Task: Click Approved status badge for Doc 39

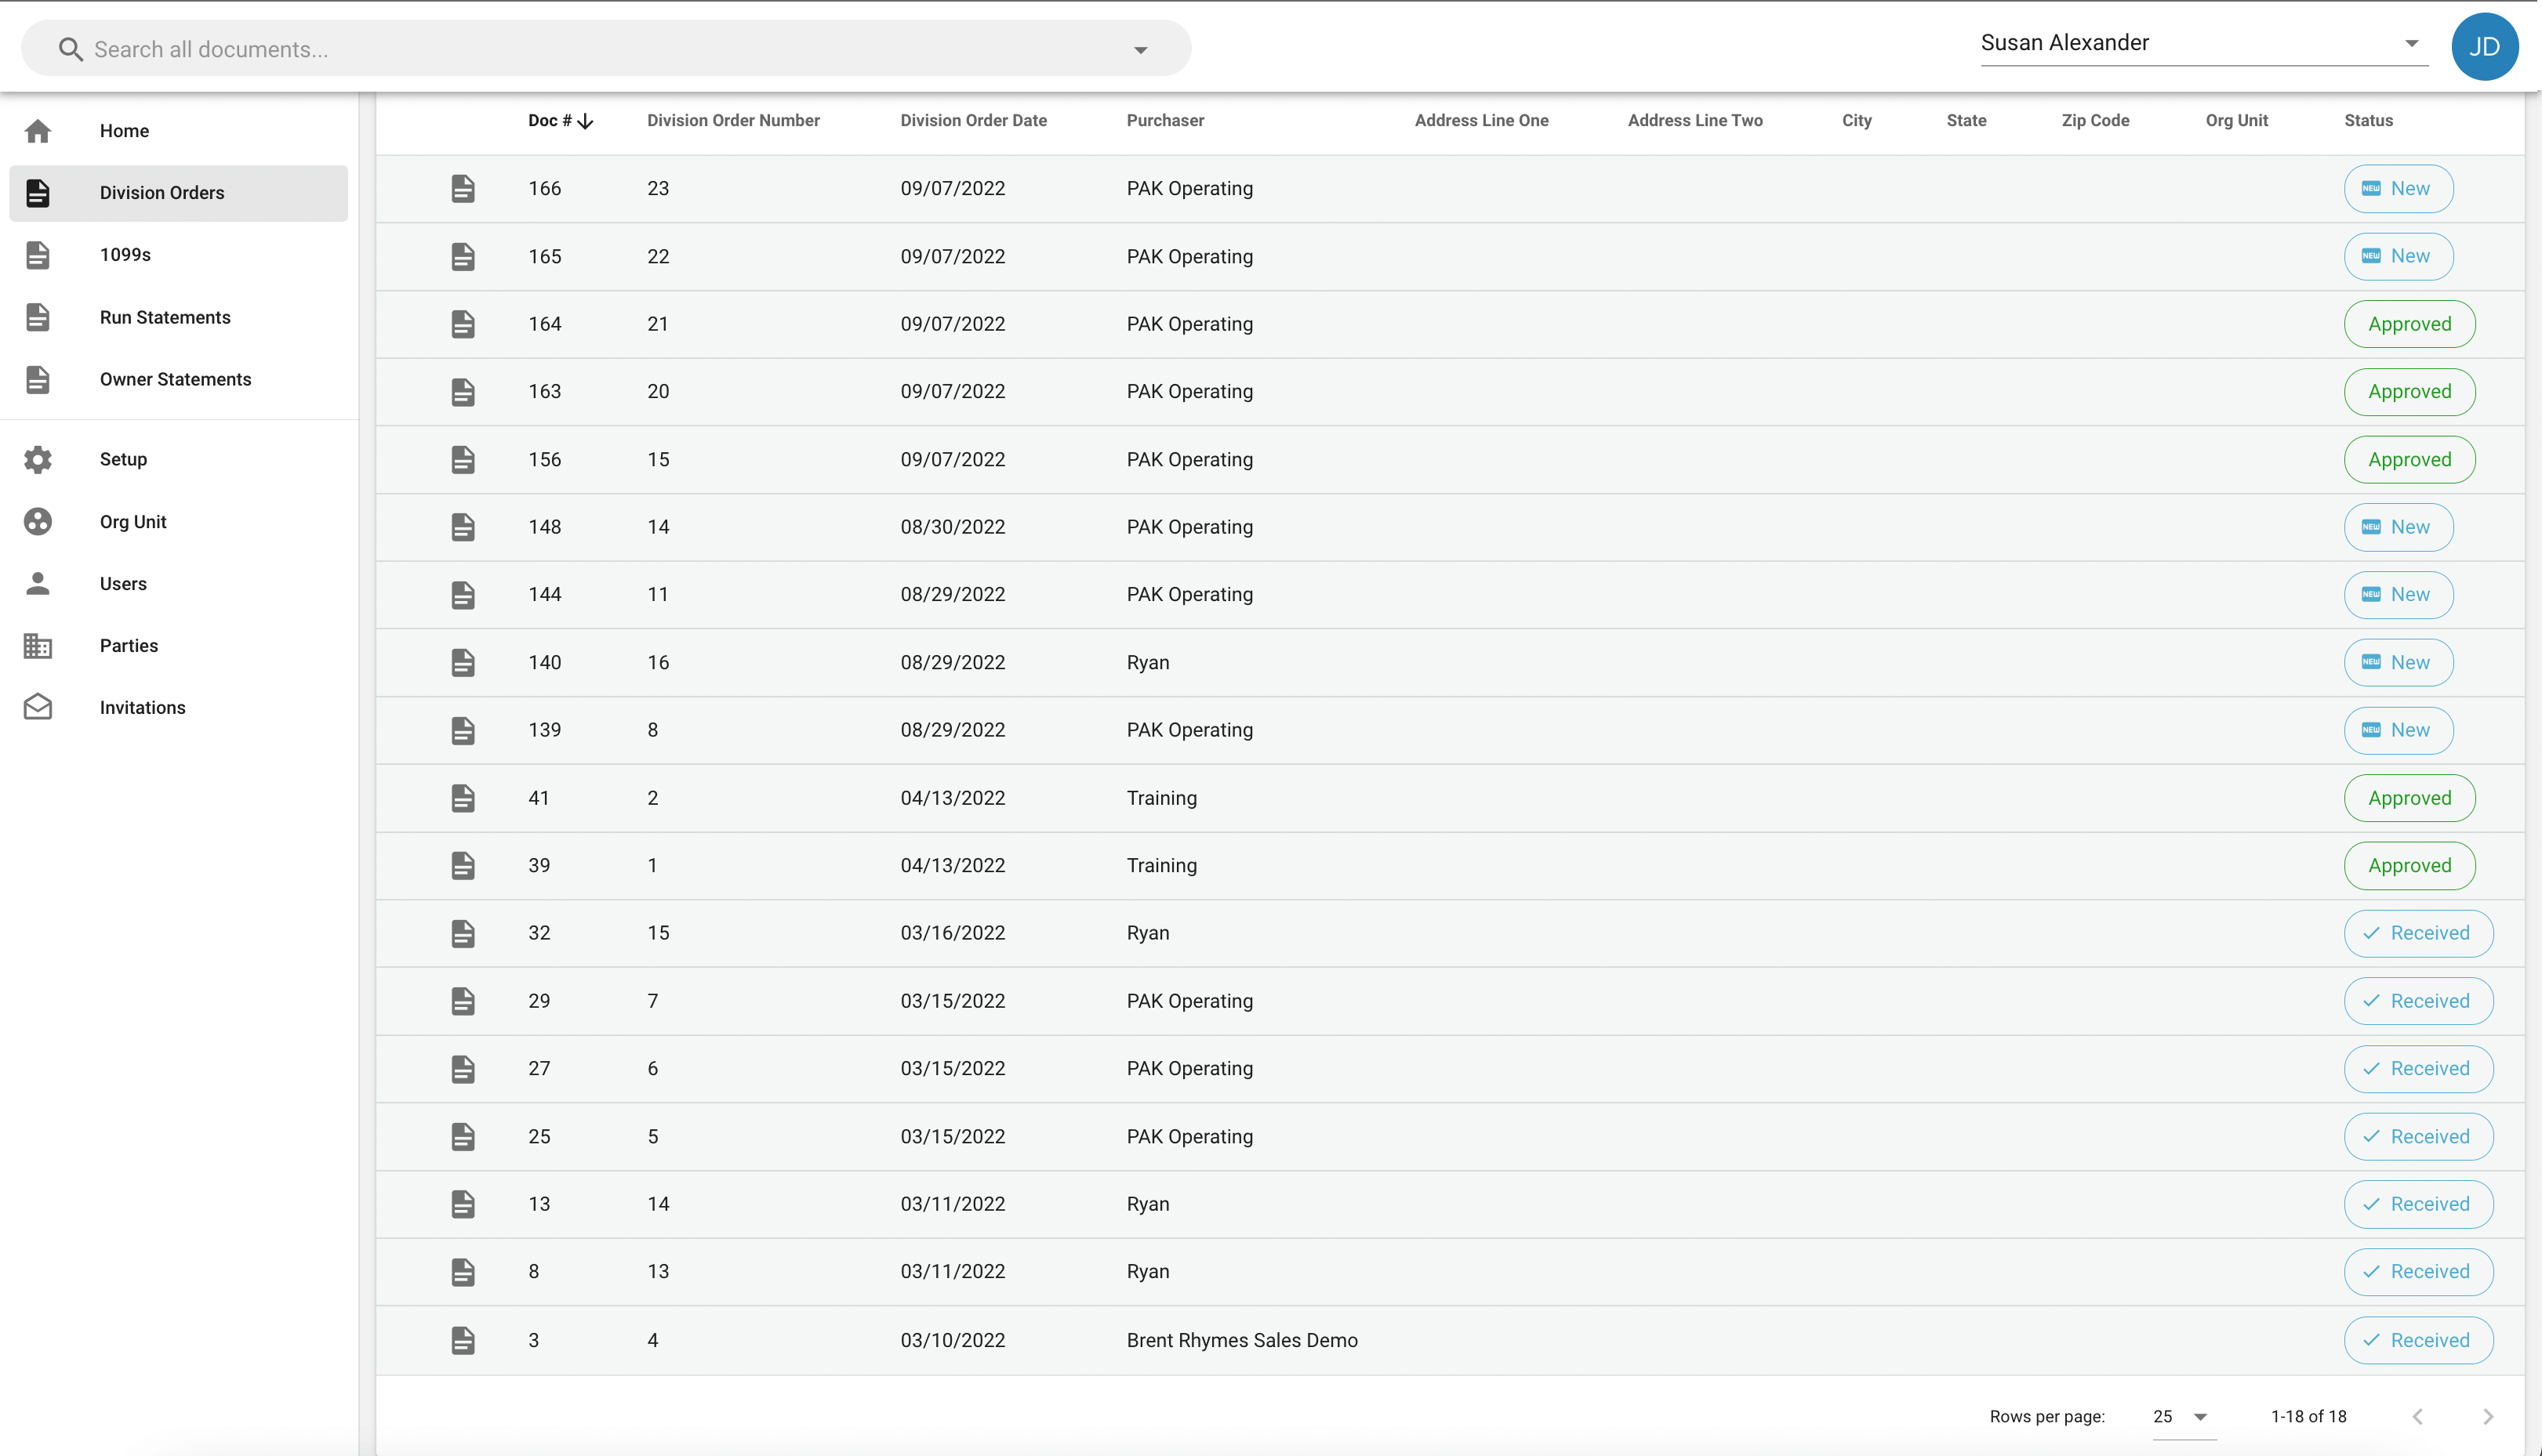Action: (x=2409, y=866)
